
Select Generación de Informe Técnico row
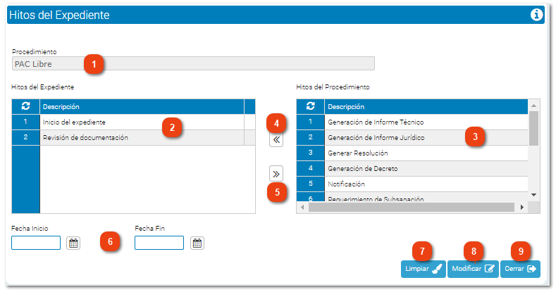[x=412, y=122]
